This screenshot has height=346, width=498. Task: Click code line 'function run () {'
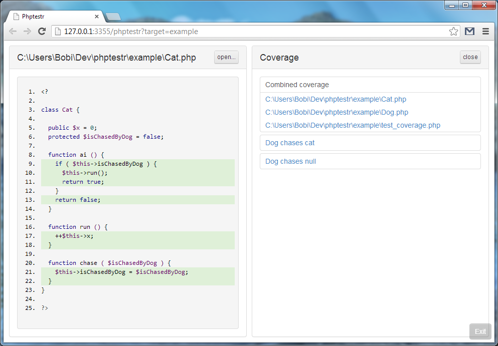[78, 227]
